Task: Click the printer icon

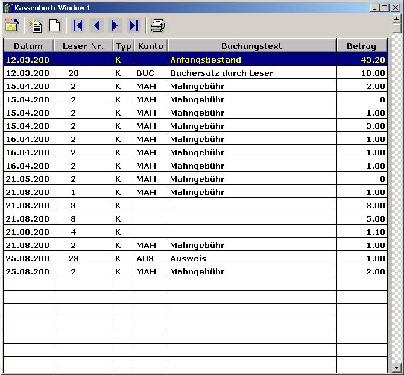Action: point(157,26)
